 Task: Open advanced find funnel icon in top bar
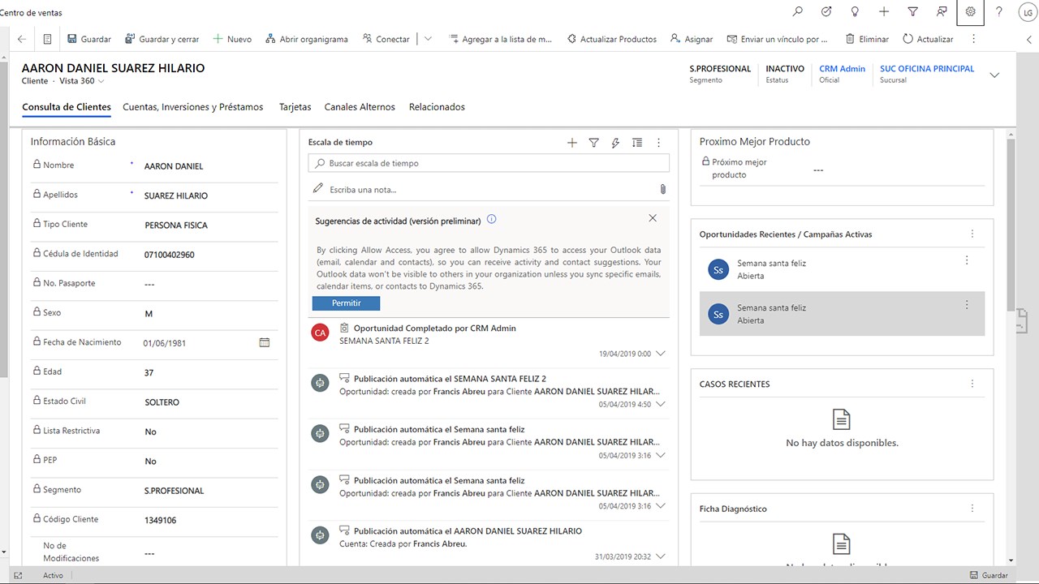(912, 12)
